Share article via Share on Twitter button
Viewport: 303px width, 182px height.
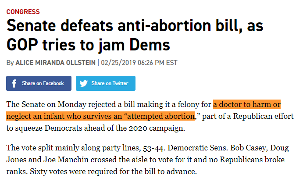point(106,83)
